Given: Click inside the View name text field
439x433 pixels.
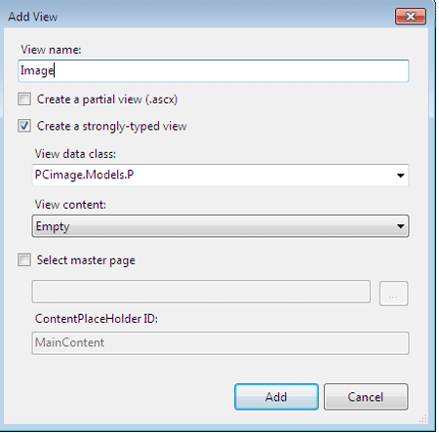Looking at the screenshot, I should click(x=214, y=70).
